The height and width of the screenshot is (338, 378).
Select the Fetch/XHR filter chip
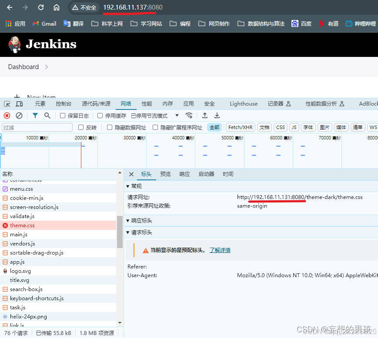[x=241, y=127]
